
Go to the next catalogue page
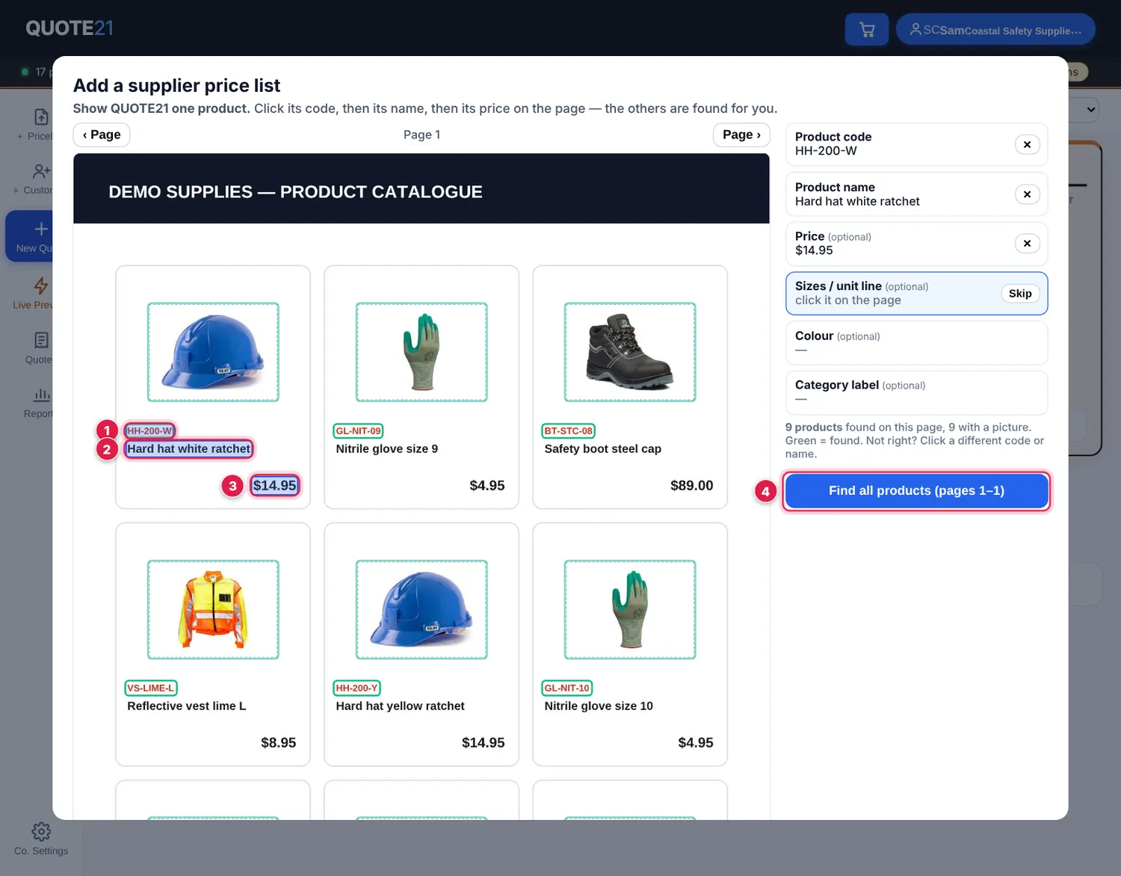coord(741,135)
